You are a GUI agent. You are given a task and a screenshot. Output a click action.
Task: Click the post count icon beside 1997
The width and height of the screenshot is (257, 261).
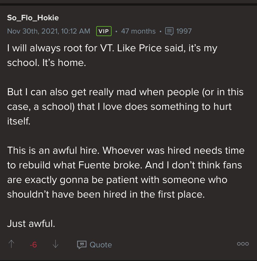point(169,31)
